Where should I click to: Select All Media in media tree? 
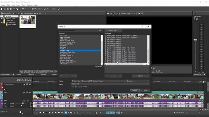8,16
